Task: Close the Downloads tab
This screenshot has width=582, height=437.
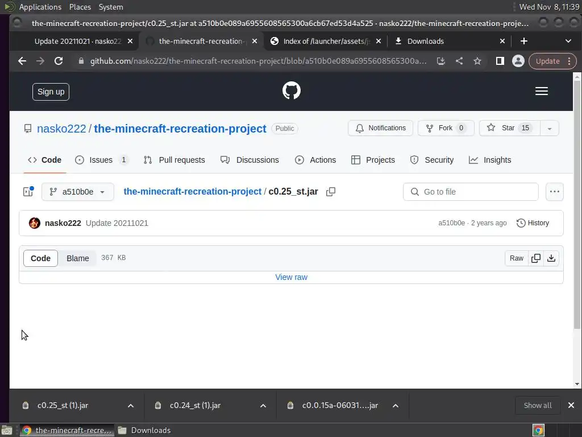Action: point(502,41)
